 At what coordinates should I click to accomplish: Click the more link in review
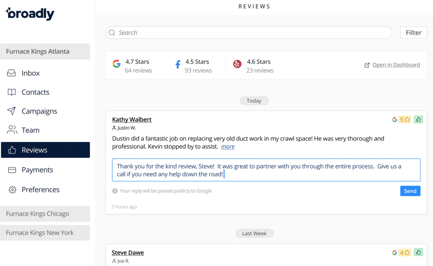[x=228, y=147]
